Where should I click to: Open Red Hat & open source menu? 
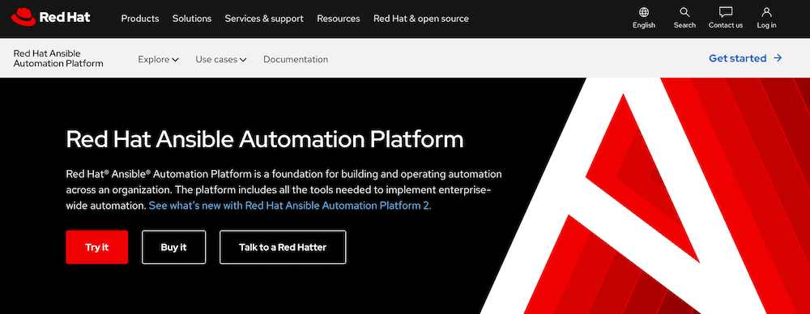tap(421, 19)
